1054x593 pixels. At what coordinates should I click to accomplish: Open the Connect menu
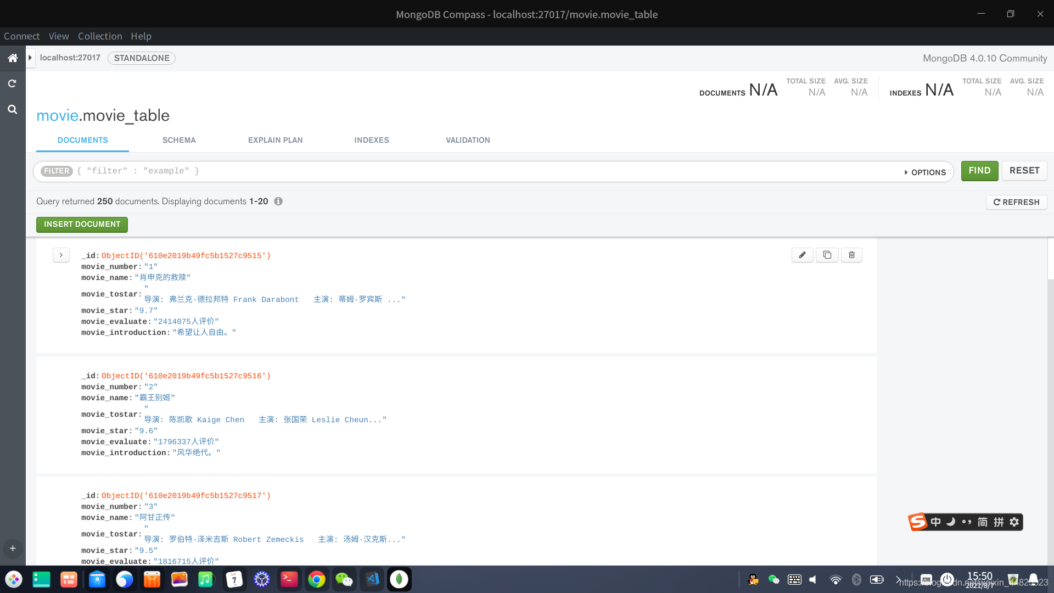pos(21,36)
